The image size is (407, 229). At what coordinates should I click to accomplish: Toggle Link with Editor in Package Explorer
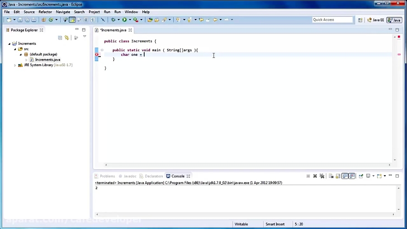tap(67, 38)
